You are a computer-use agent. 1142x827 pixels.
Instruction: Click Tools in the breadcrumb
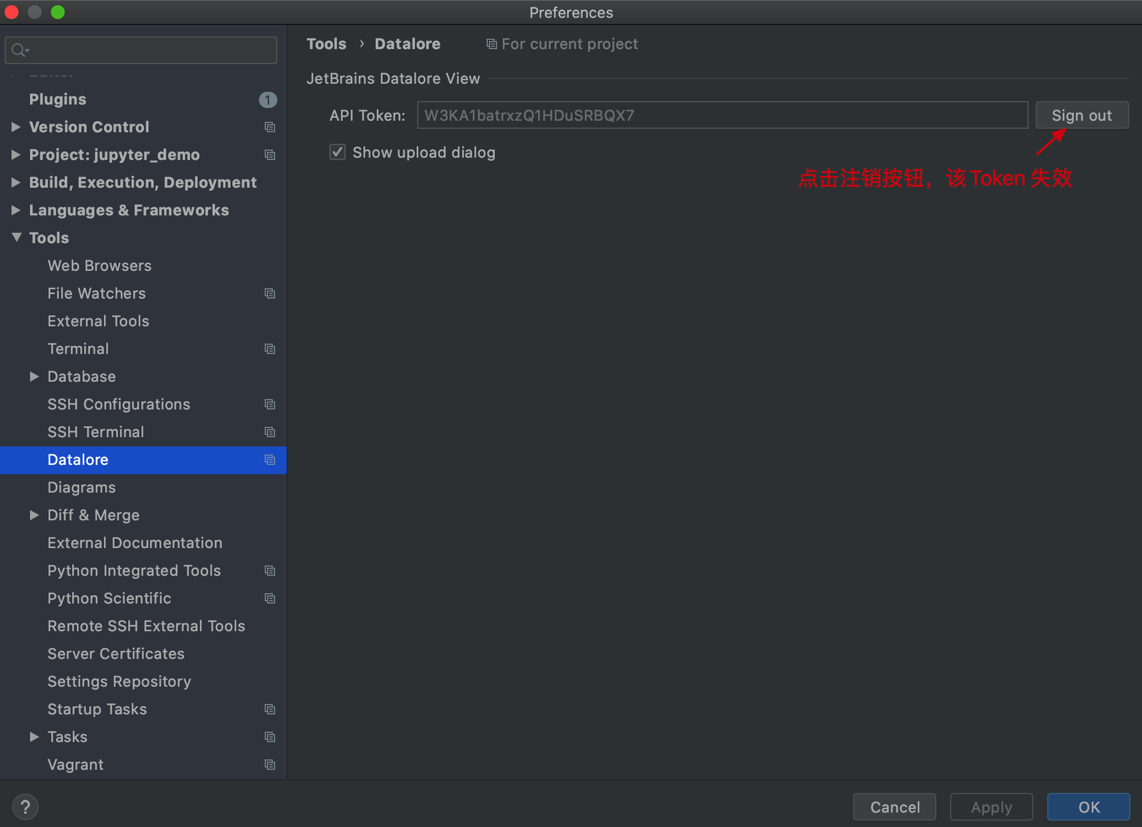pyautogui.click(x=327, y=44)
